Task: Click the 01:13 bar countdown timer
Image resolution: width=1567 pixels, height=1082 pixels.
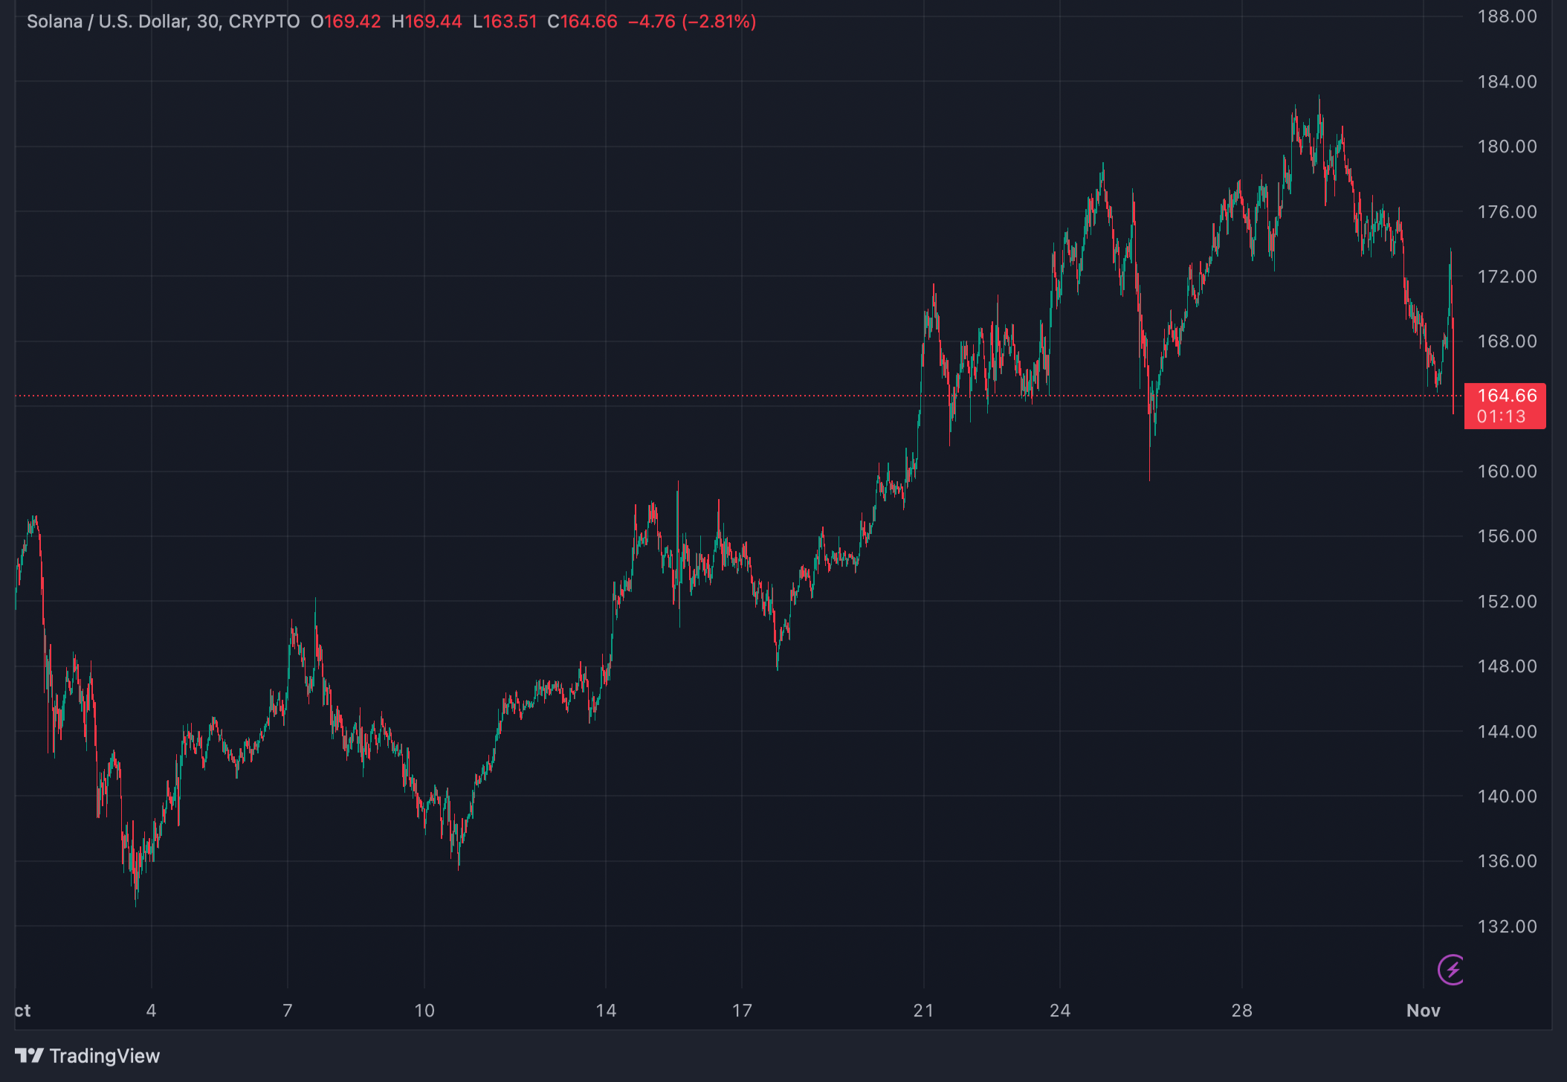Action: click(x=1501, y=416)
